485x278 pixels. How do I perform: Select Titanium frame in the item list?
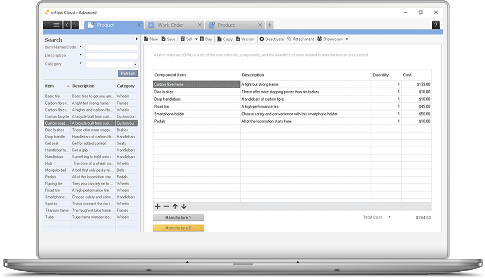[57, 210]
